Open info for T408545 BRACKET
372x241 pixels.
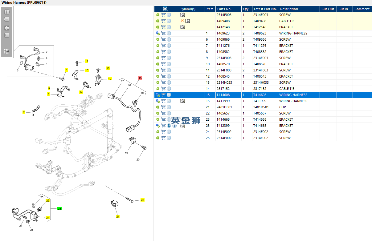pyautogui.click(x=169, y=76)
